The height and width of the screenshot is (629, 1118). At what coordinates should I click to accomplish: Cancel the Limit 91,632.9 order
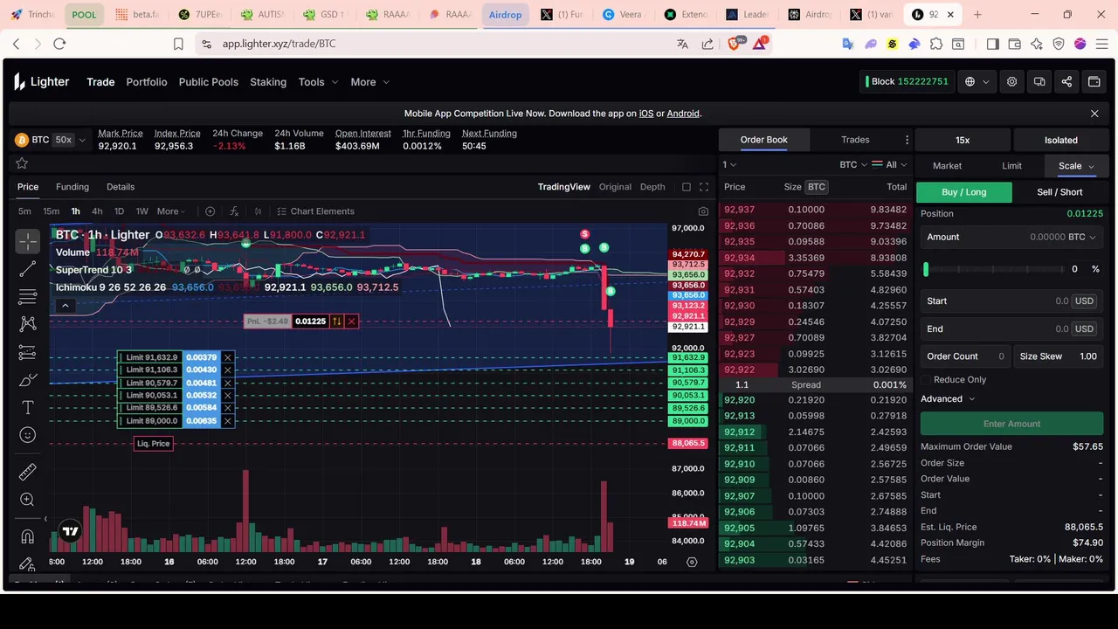[227, 357]
